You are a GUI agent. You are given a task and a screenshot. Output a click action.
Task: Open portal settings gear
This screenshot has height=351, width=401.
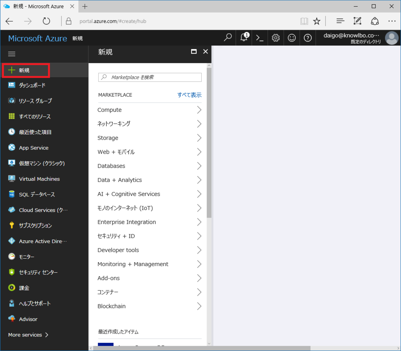[x=275, y=38]
